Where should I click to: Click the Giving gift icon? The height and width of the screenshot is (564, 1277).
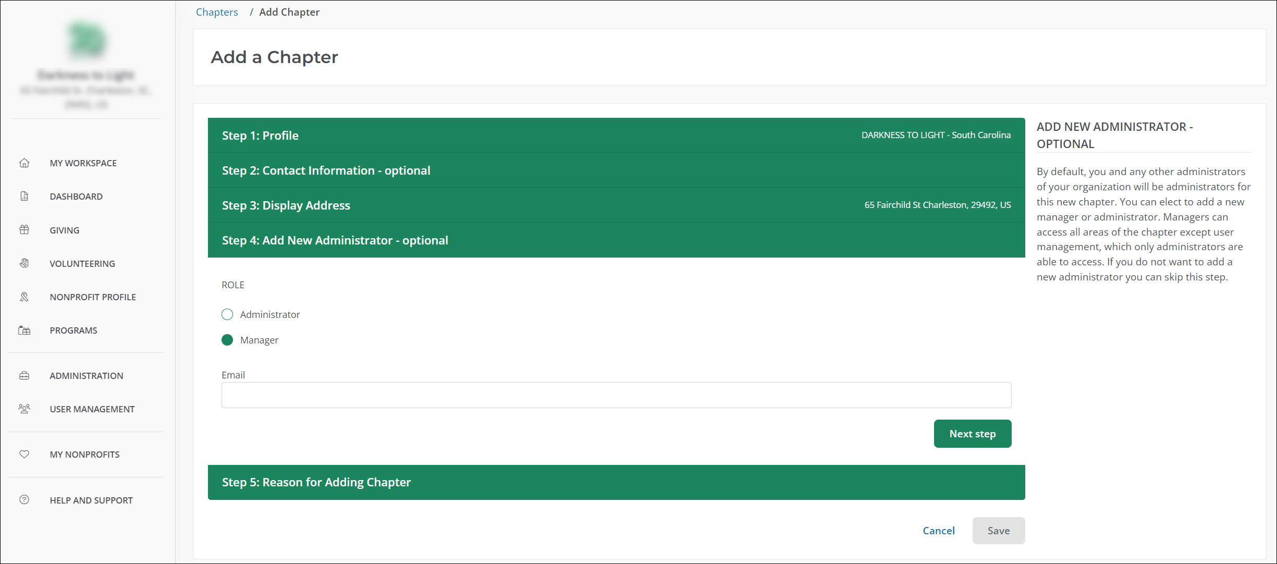click(x=24, y=230)
